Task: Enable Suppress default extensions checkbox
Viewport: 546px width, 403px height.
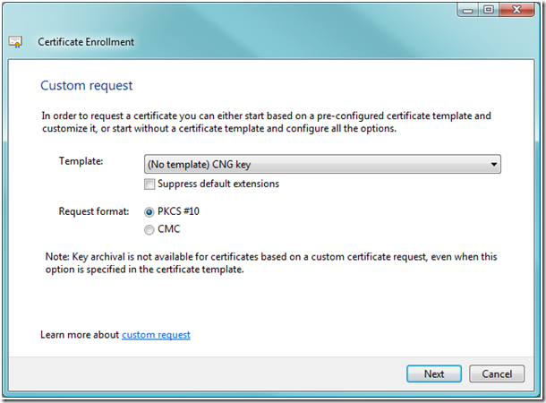Action: click(149, 184)
